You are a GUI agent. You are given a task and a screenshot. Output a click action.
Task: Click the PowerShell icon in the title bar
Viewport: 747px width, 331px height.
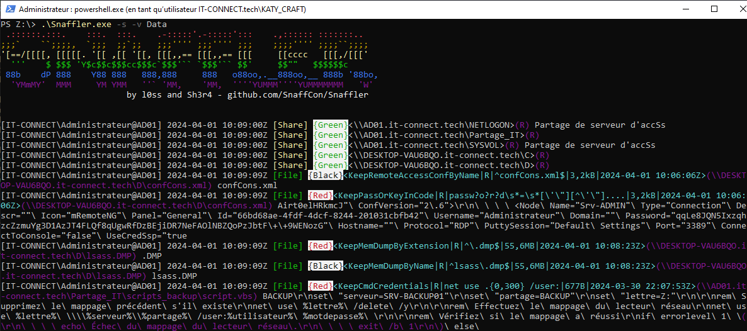[9, 9]
